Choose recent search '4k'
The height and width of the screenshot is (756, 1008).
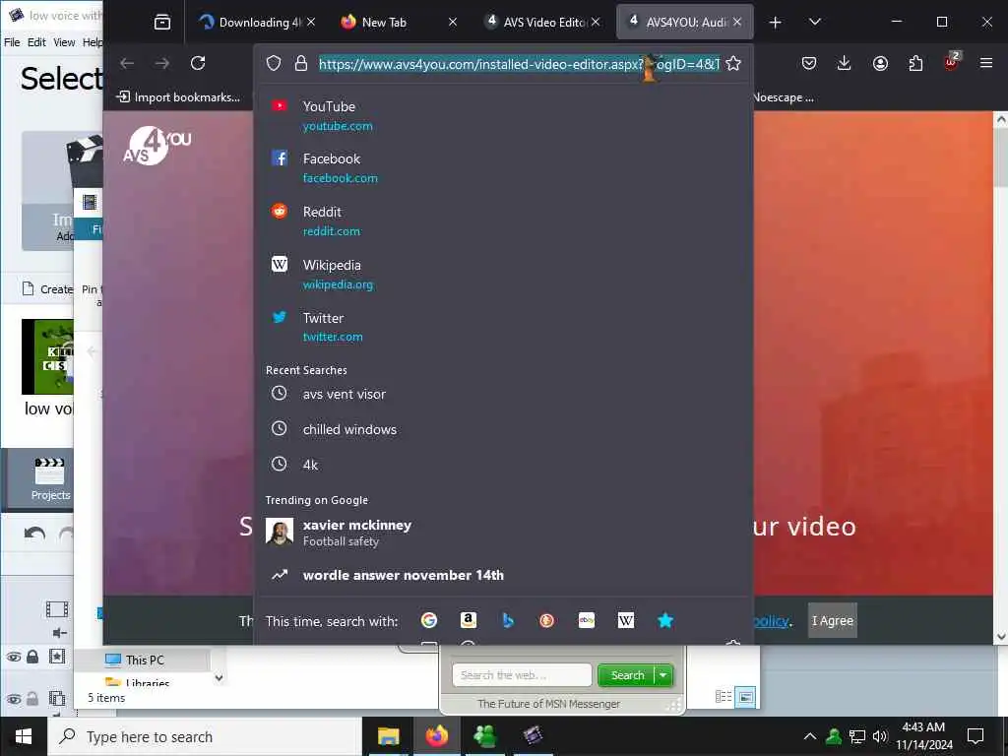[503, 465]
